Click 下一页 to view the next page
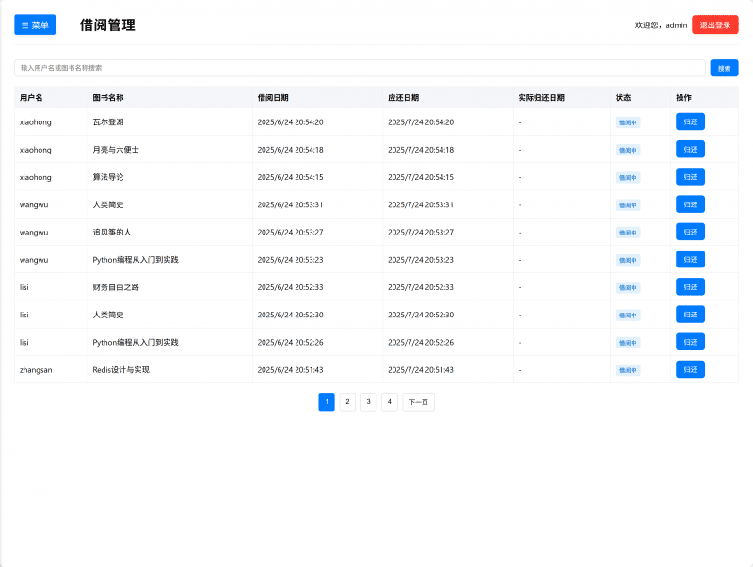Screen dimensions: 753x567 pyautogui.click(x=419, y=401)
